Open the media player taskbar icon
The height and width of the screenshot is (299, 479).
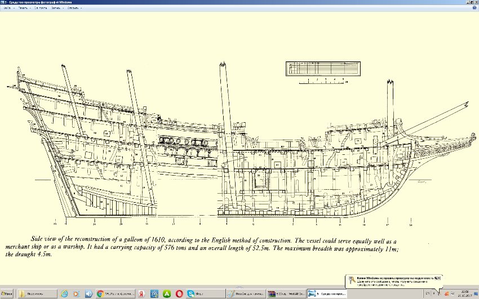(x=77, y=294)
